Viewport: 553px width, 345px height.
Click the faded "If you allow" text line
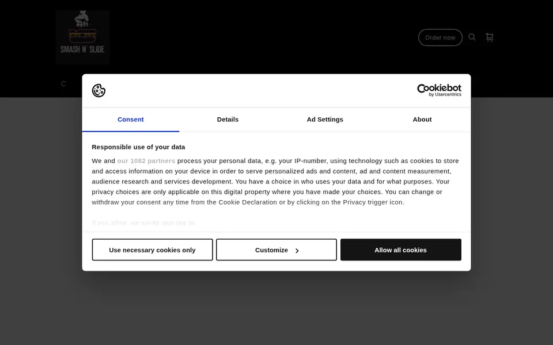tap(143, 223)
